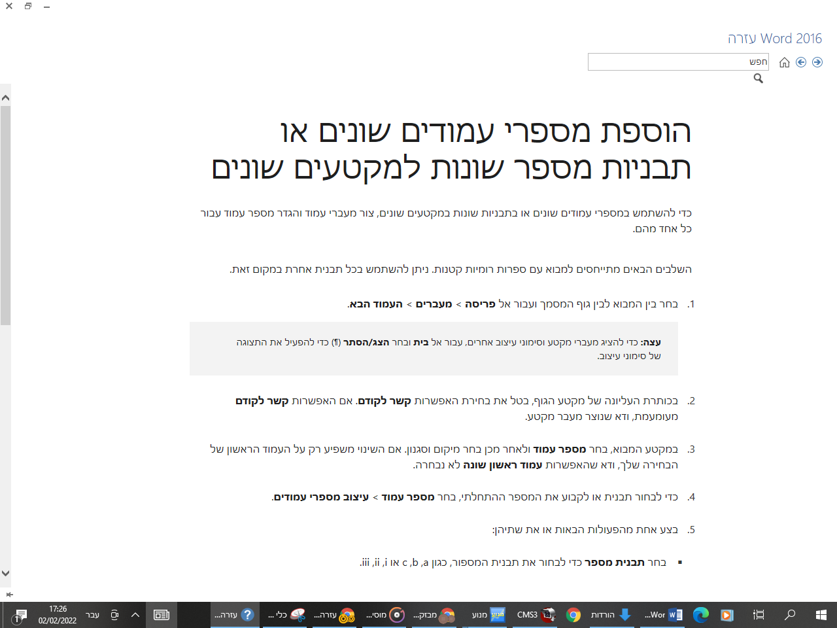837x628 pixels.
Task: Click step 1 text mentioning פריסה > מעברים
Action: pos(513,304)
